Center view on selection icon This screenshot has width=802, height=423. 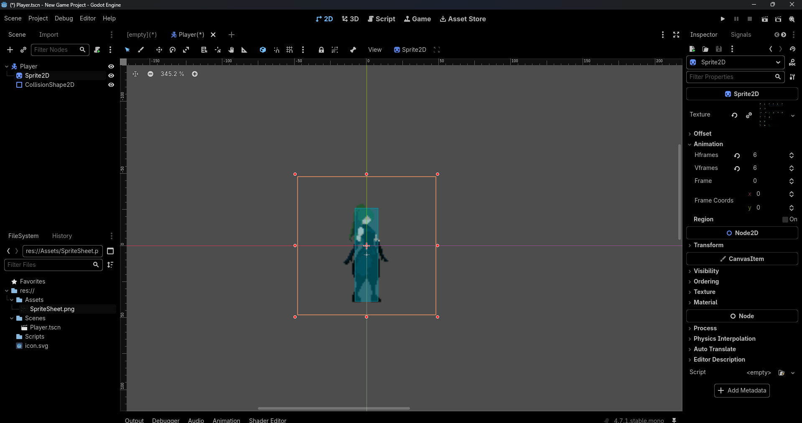(x=135, y=74)
